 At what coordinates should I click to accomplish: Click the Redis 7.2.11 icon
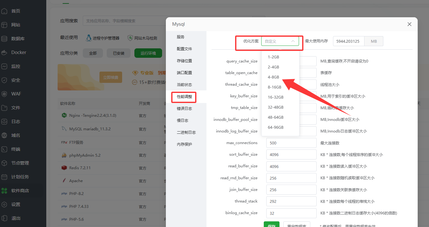pyautogui.click(x=64, y=168)
